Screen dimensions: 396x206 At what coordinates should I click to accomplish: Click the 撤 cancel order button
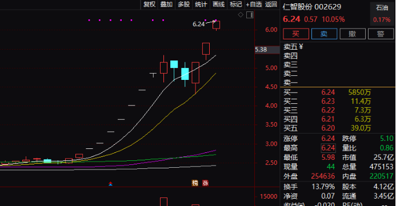coord(353,34)
